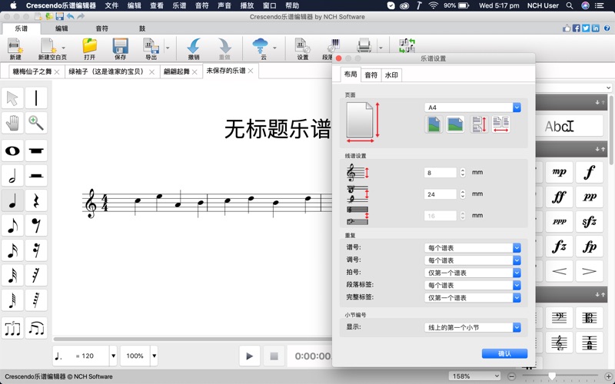Select the hand pan tool
This screenshot has width=615, height=384.
click(12, 123)
